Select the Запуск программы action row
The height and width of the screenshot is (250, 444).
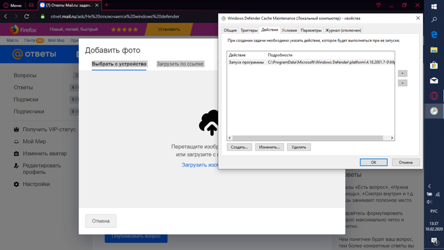311,62
